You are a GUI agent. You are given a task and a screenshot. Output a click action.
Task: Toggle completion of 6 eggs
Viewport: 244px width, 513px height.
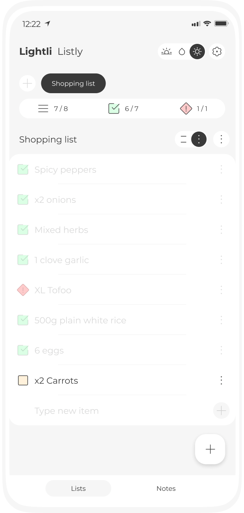23,350
